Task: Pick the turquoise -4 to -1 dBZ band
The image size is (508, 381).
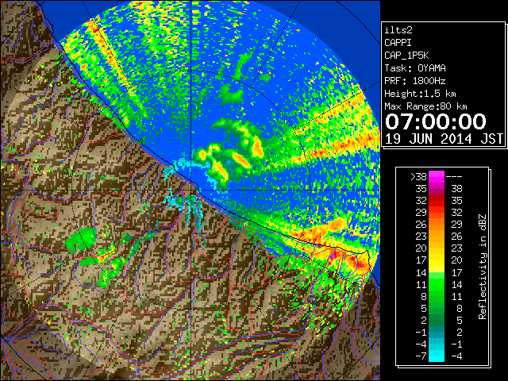Action: (437, 344)
